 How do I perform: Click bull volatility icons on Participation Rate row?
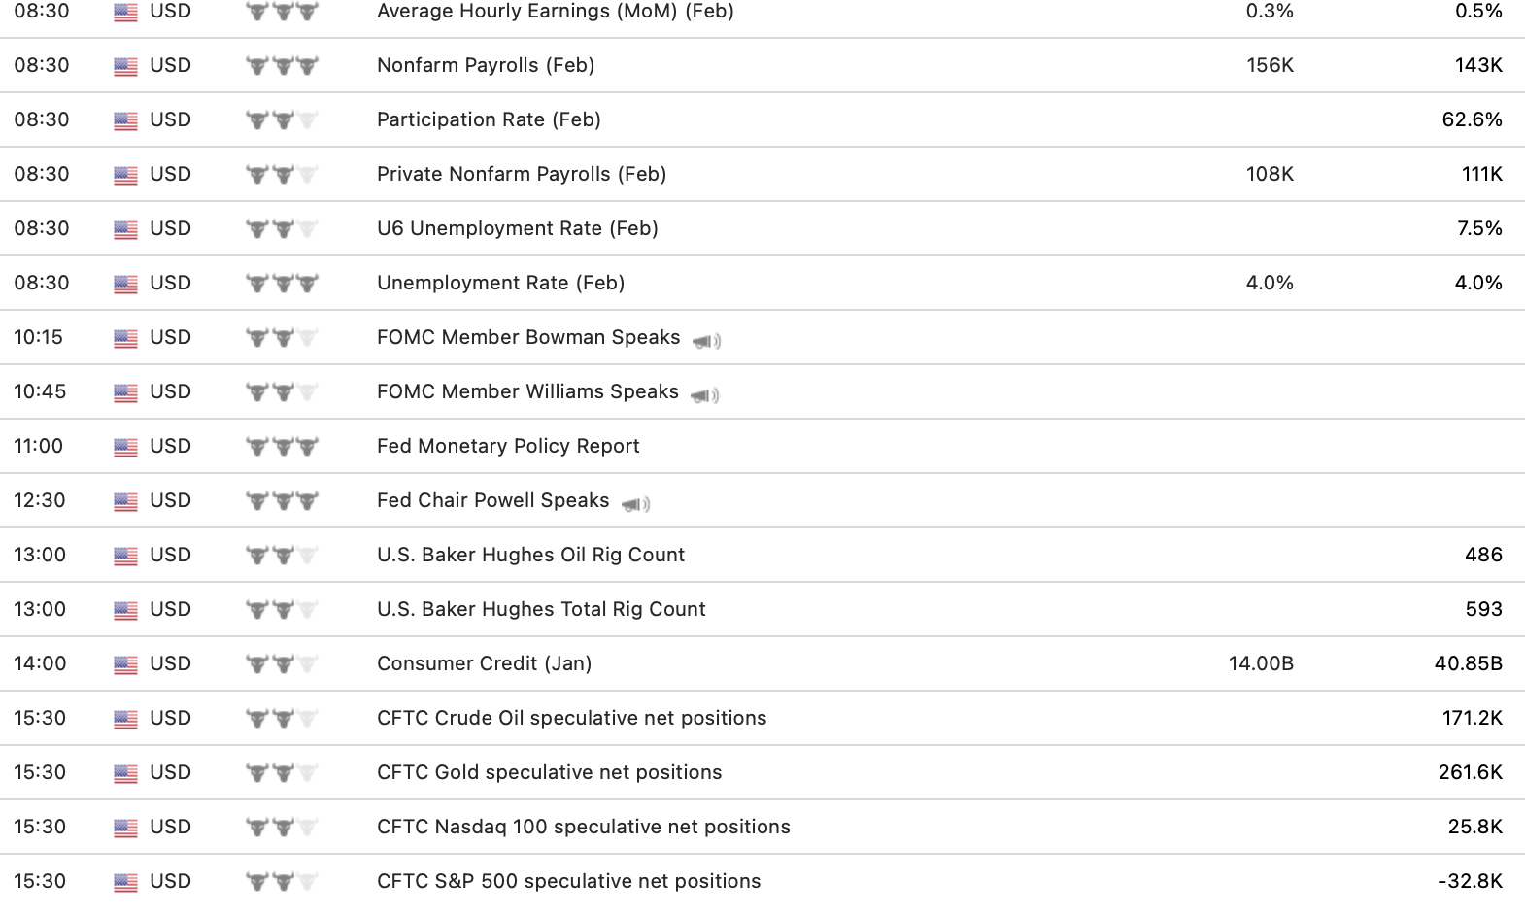[x=282, y=120]
